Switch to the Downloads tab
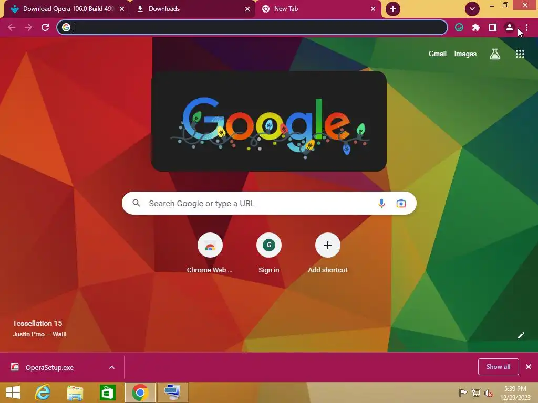The width and height of the screenshot is (538, 403). [x=193, y=9]
